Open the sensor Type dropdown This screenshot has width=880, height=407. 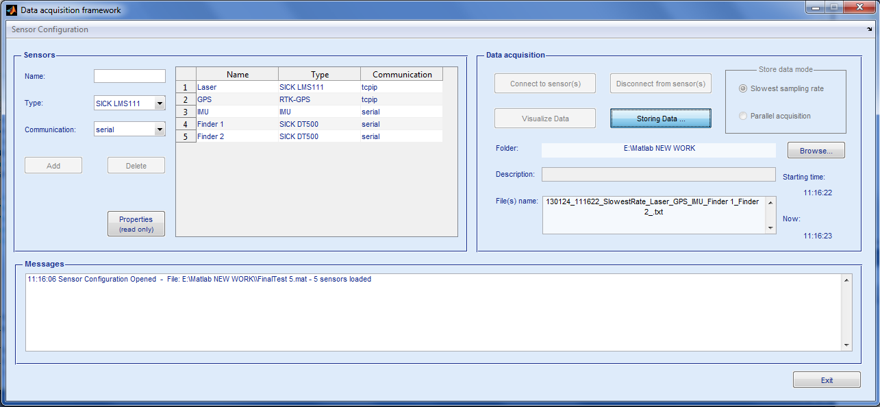159,103
